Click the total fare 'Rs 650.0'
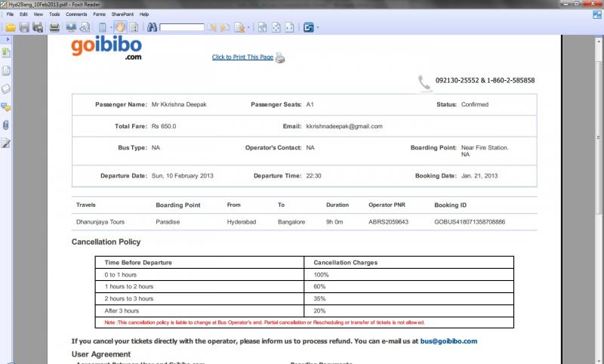The image size is (604, 364). tap(164, 126)
